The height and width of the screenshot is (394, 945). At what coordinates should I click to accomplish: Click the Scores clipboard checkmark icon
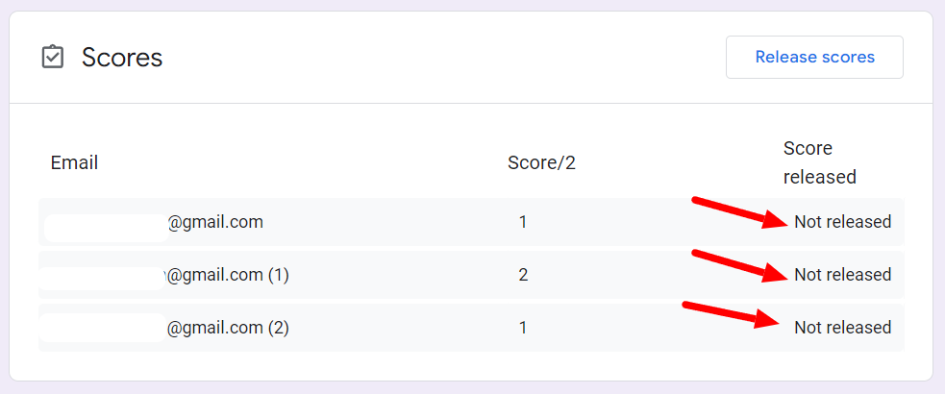53,58
